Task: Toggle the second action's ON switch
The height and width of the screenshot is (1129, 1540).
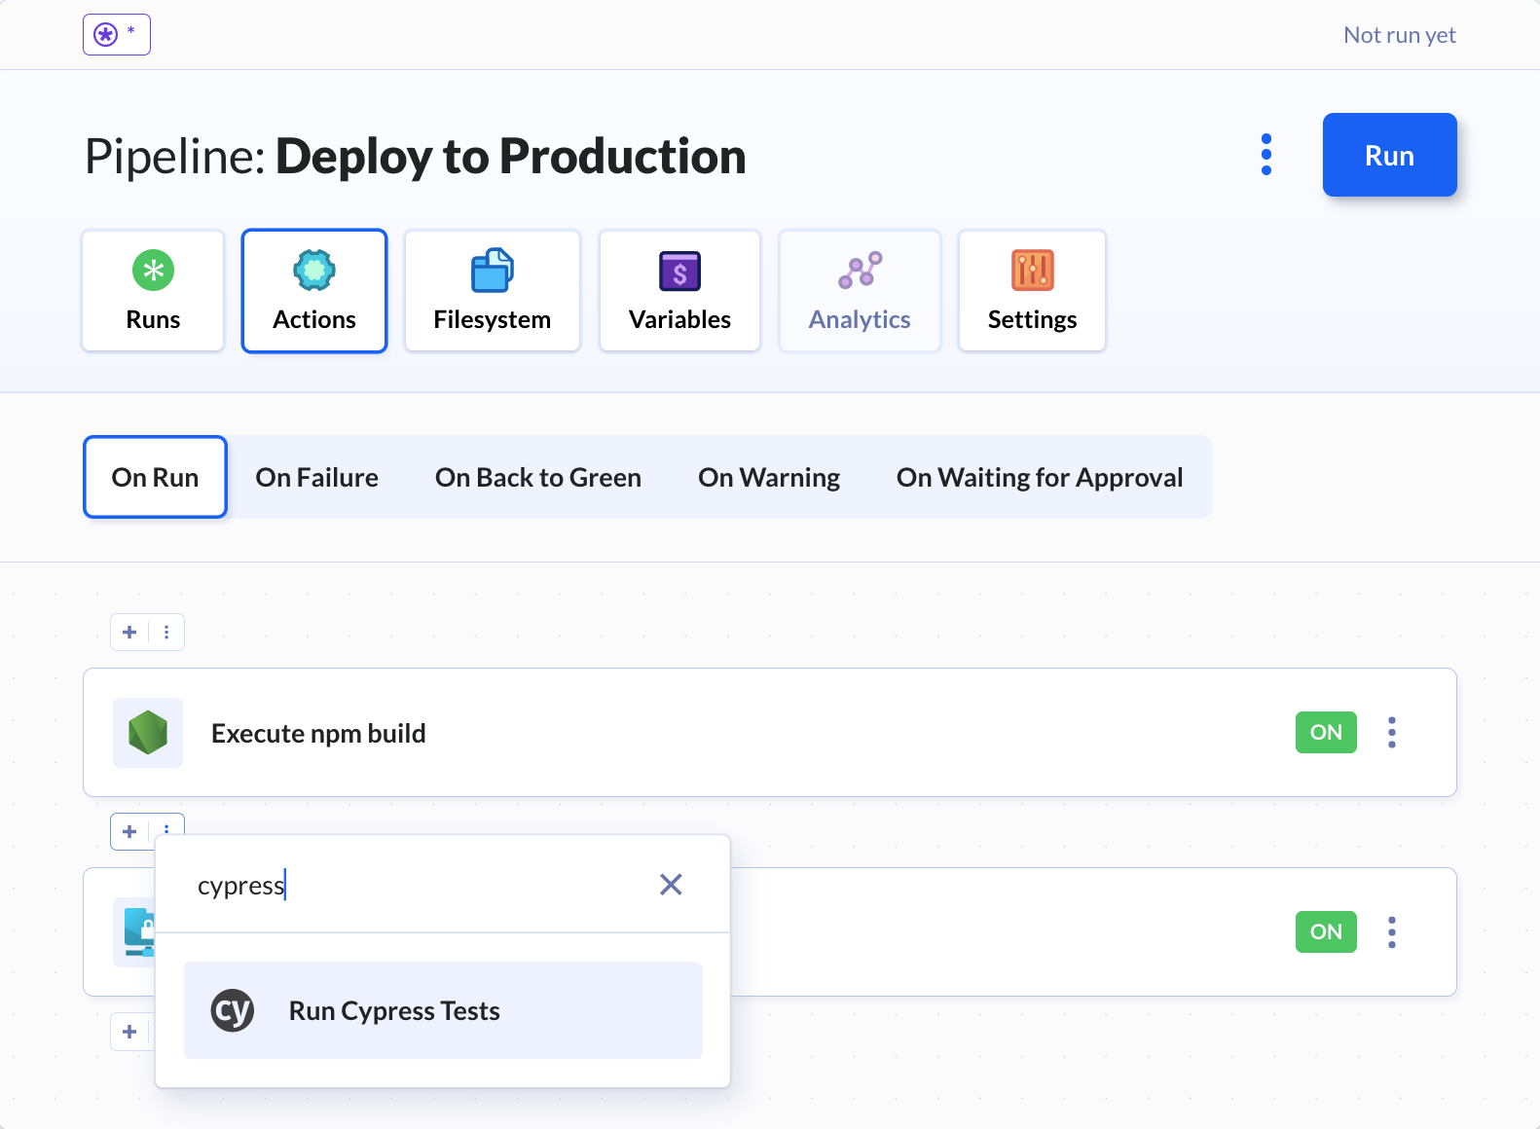Action: [x=1326, y=932]
